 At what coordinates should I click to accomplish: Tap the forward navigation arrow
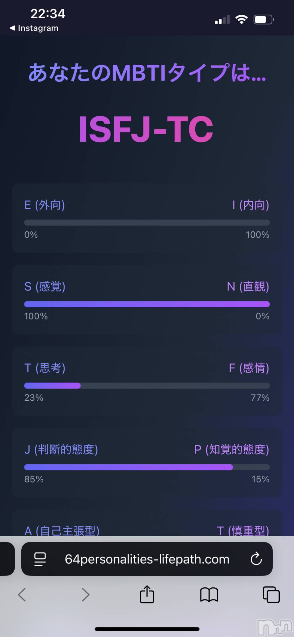pyautogui.click(x=85, y=594)
